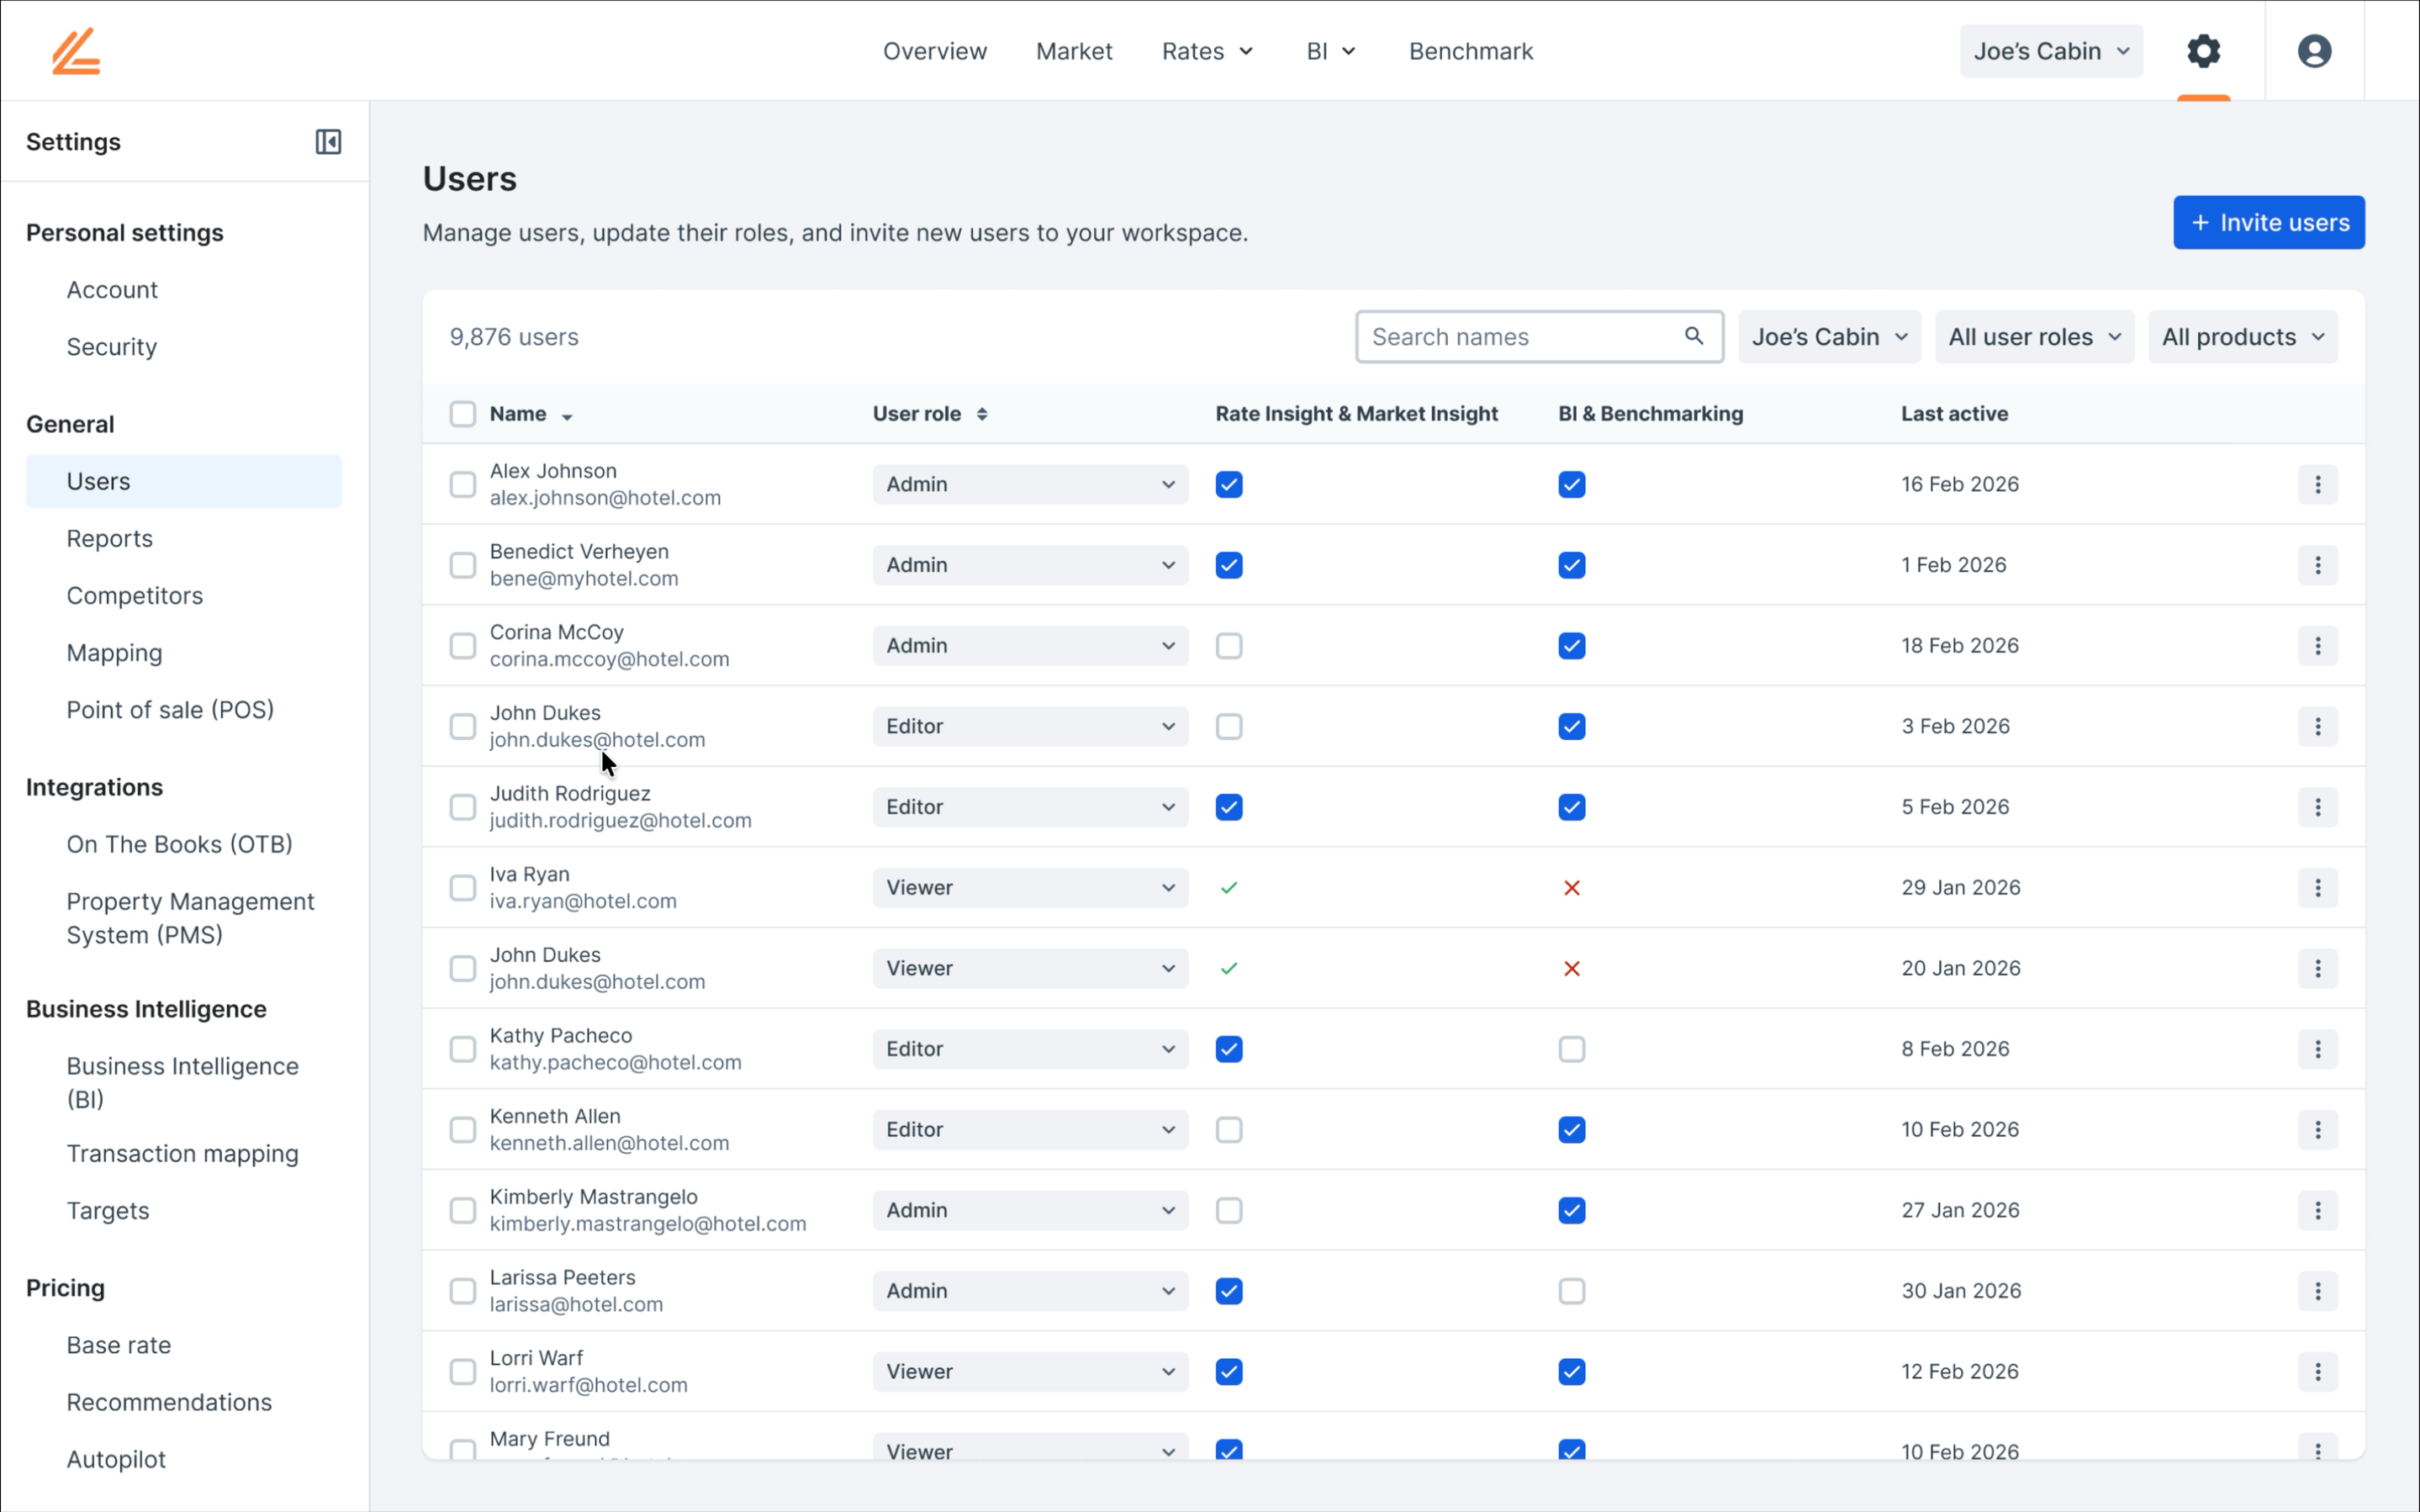
Task: Open the Joe's Cabin property dropdown in top bar
Action: coord(2050,51)
